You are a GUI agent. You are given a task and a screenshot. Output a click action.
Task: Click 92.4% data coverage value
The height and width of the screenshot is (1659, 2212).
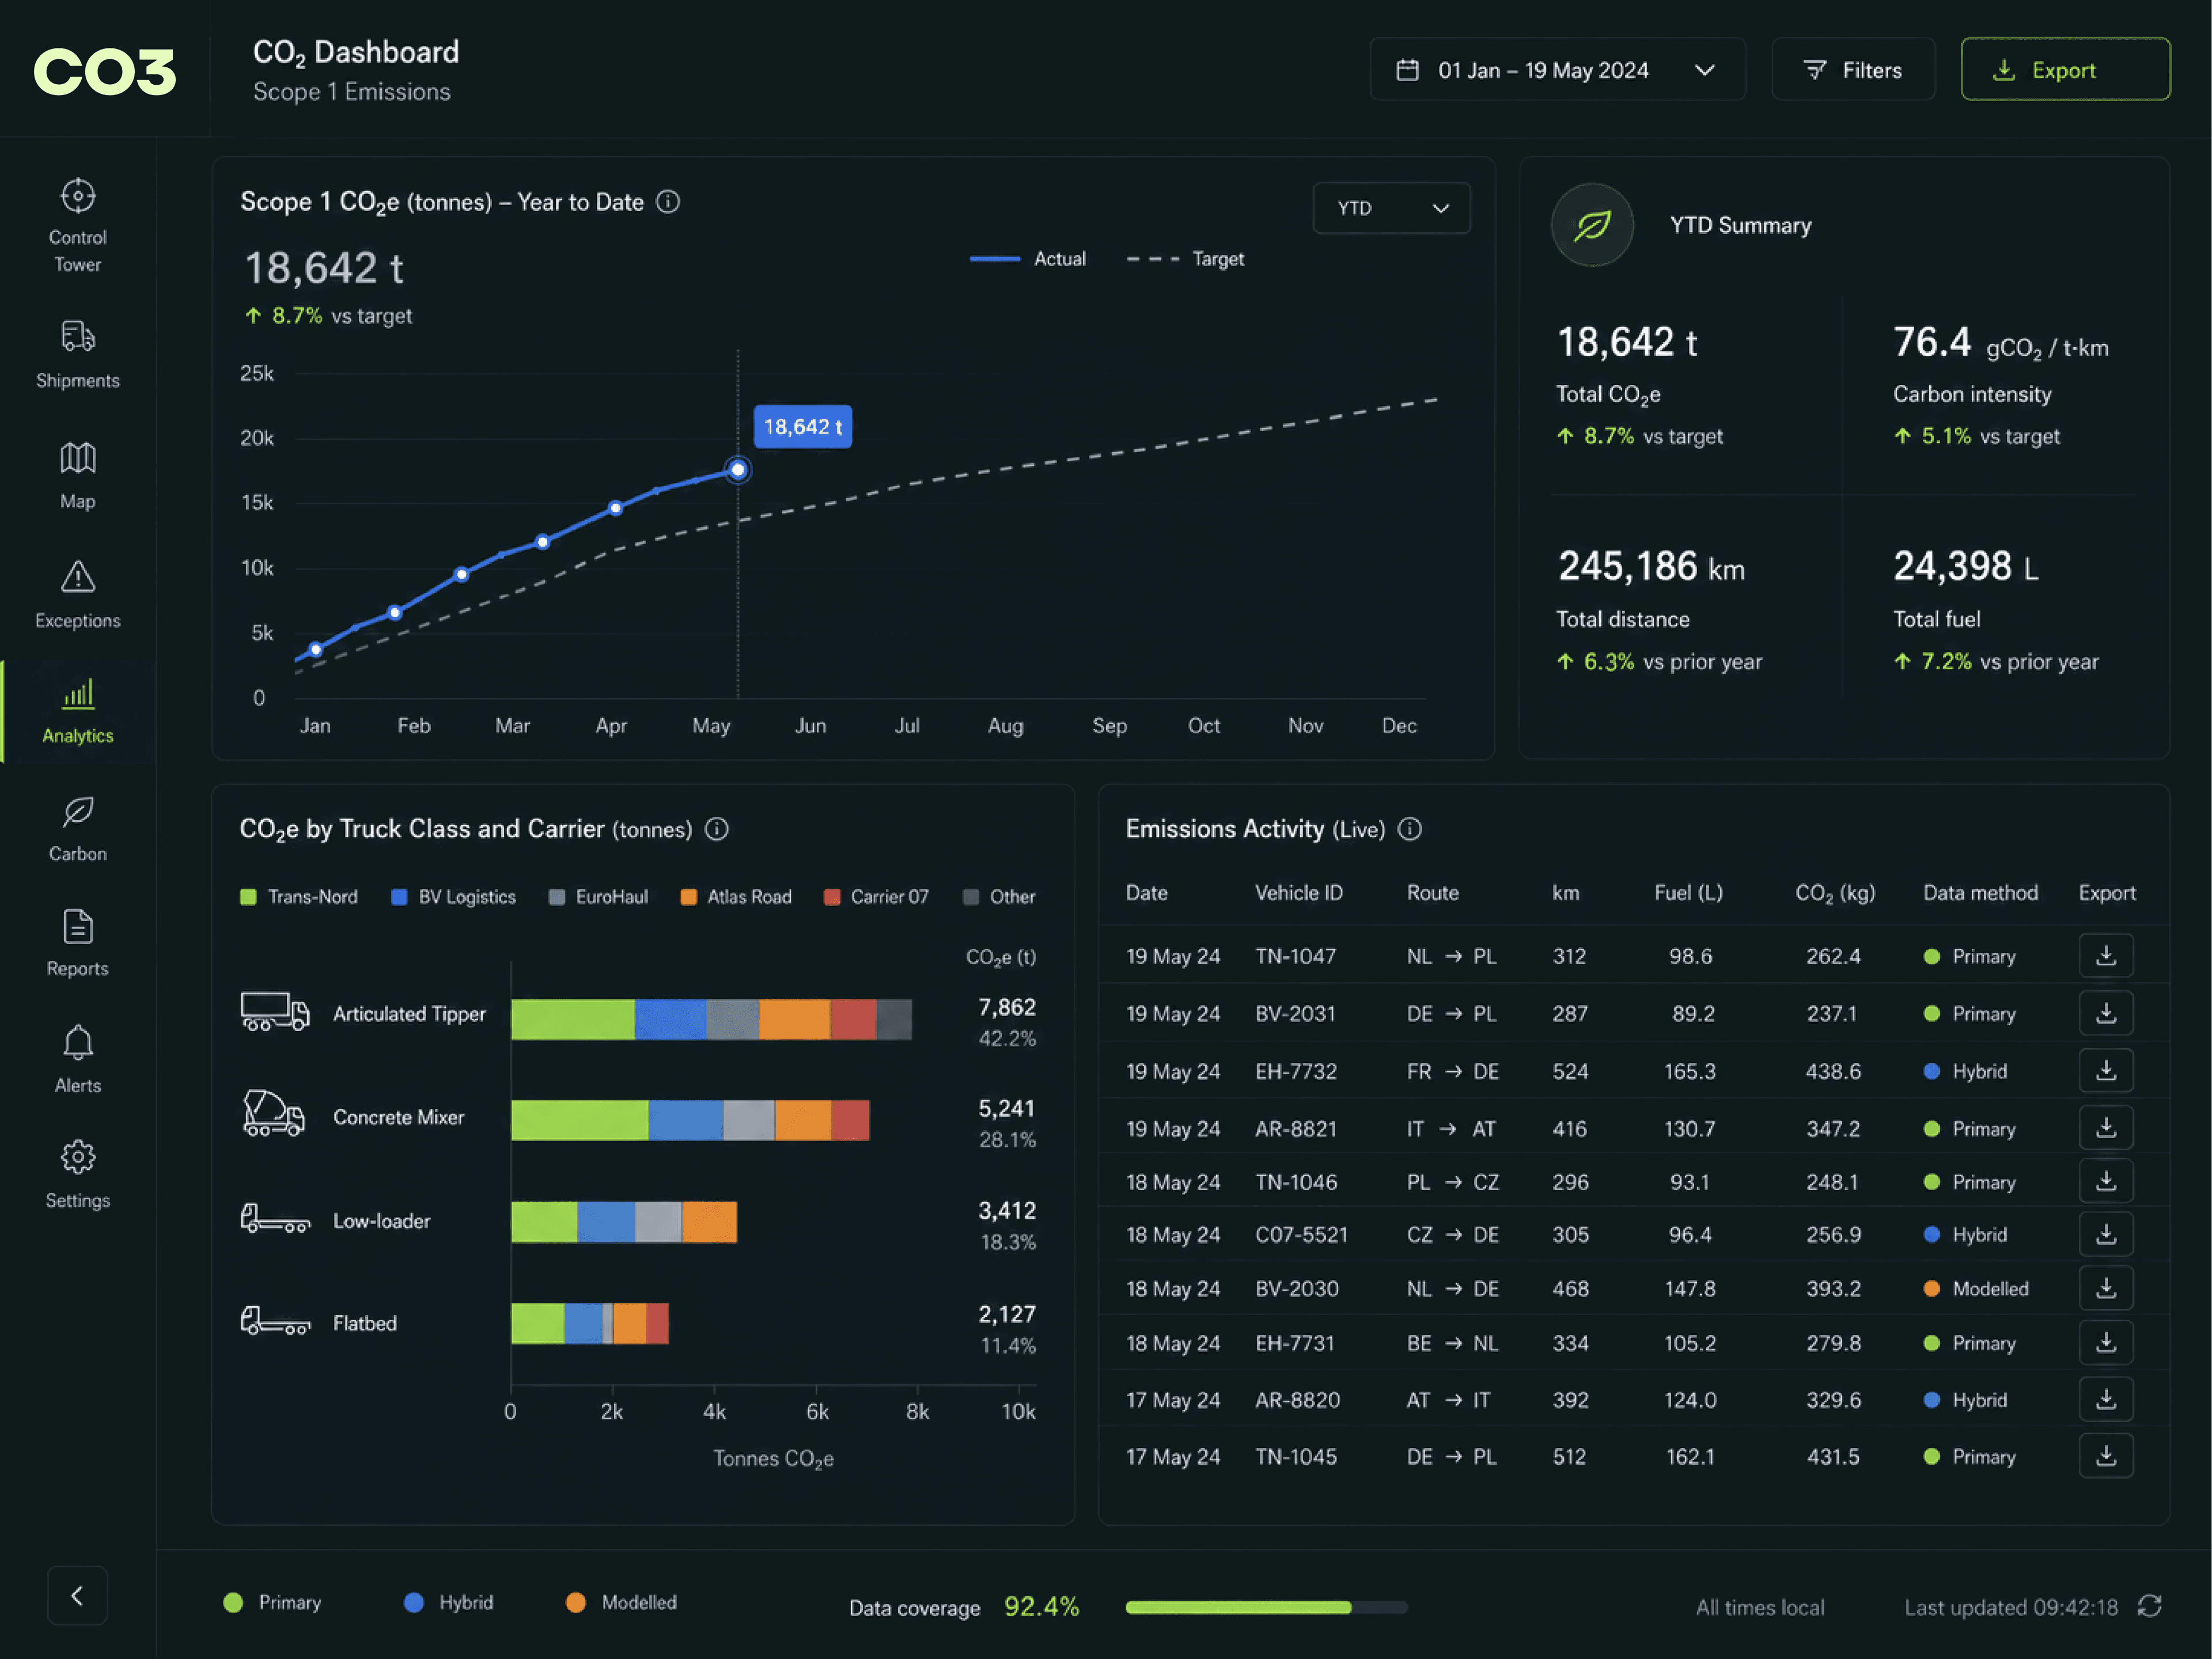click(1041, 1607)
